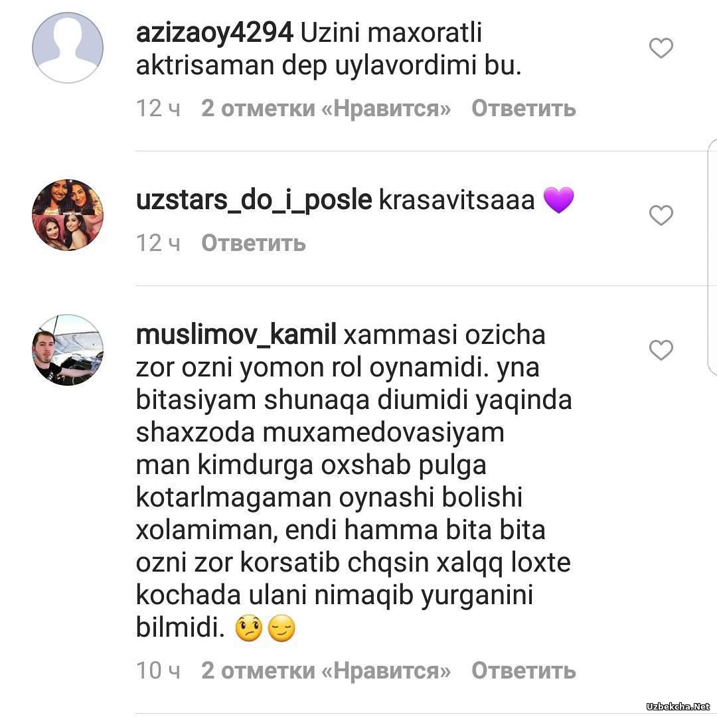Go to muslimov_kamil's profile via username
The height and width of the screenshot is (717, 717).
coord(236,335)
